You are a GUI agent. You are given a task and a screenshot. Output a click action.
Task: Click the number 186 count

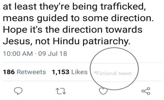click(x=9, y=72)
